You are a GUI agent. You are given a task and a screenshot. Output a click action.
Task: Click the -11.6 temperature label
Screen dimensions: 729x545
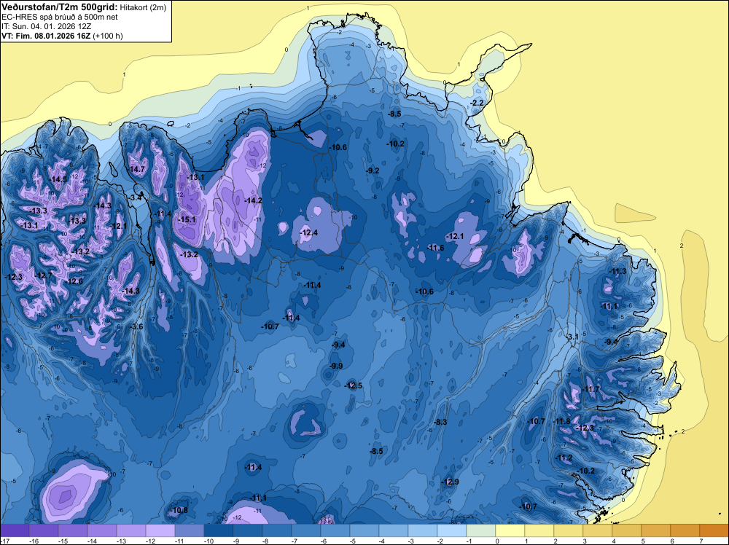[436, 248]
